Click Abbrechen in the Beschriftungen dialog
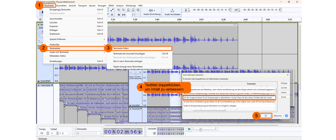This screenshot has height=140, width=336. (278, 115)
